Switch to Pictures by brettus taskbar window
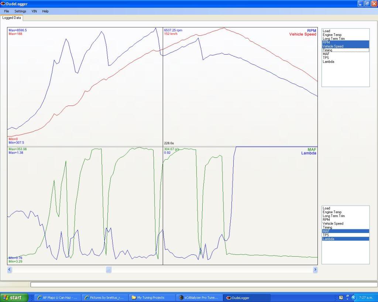 click(x=104, y=298)
